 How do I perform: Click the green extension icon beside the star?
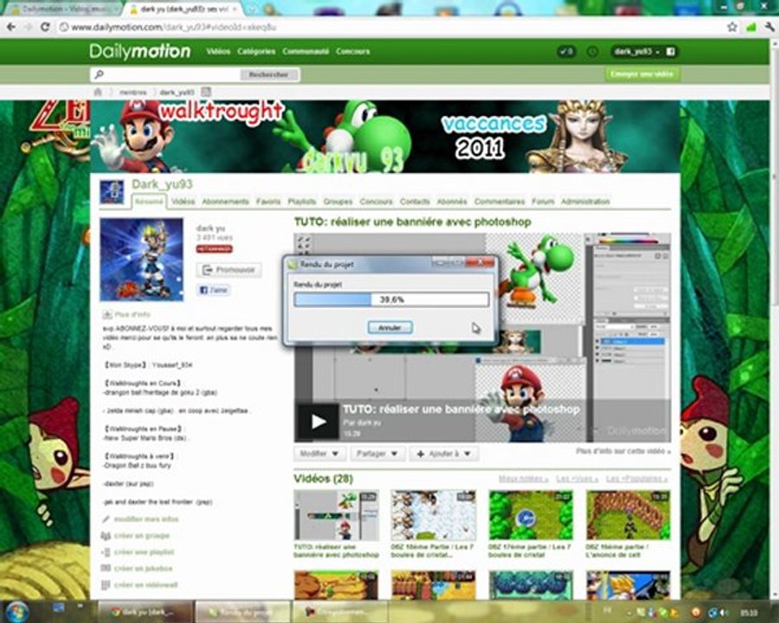(751, 28)
